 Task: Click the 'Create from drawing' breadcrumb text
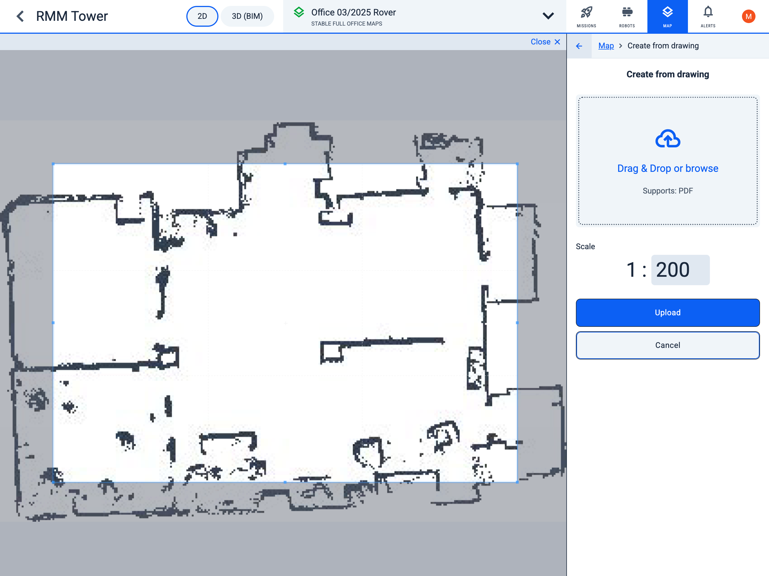click(x=663, y=46)
